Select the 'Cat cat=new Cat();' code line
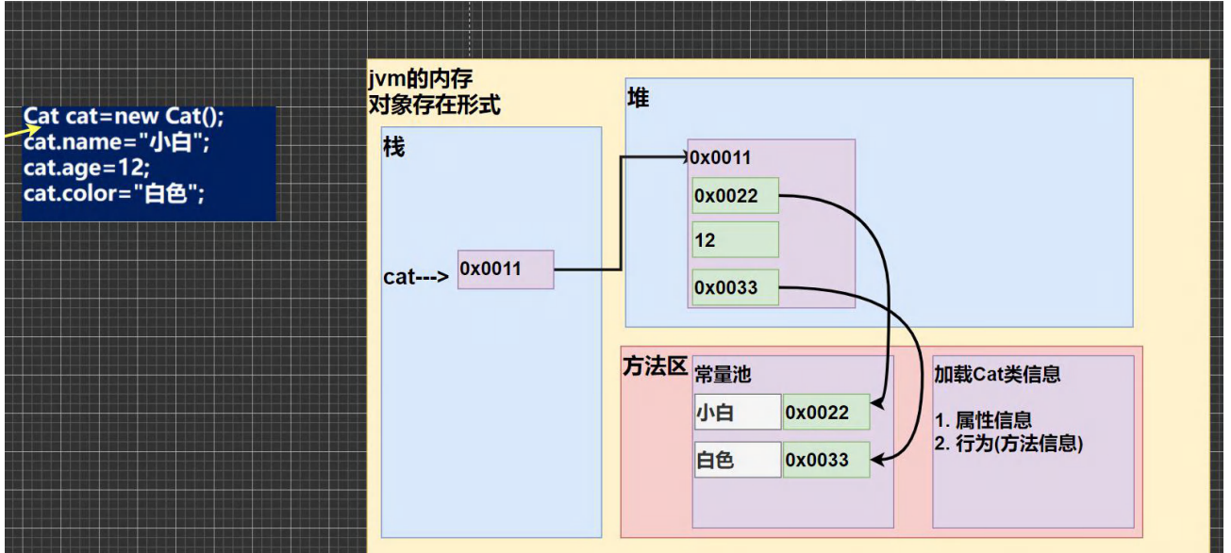 tap(125, 117)
